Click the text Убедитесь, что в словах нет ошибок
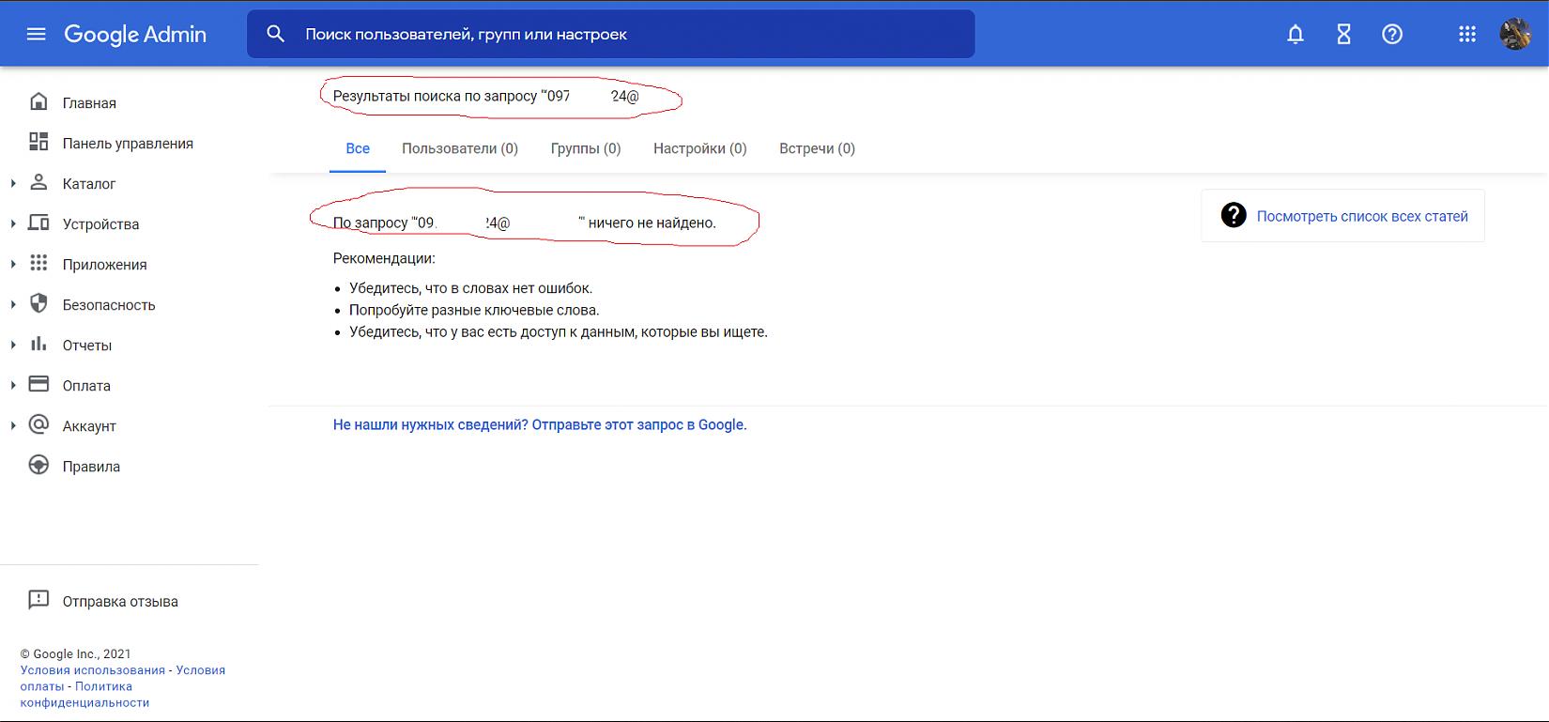The image size is (1549, 722). [x=471, y=288]
